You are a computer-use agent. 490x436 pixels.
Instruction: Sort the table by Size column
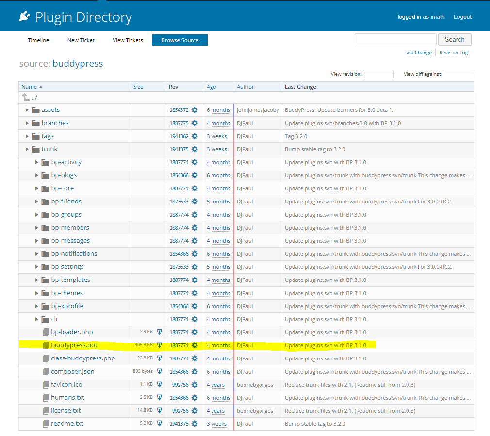(x=138, y=87)
